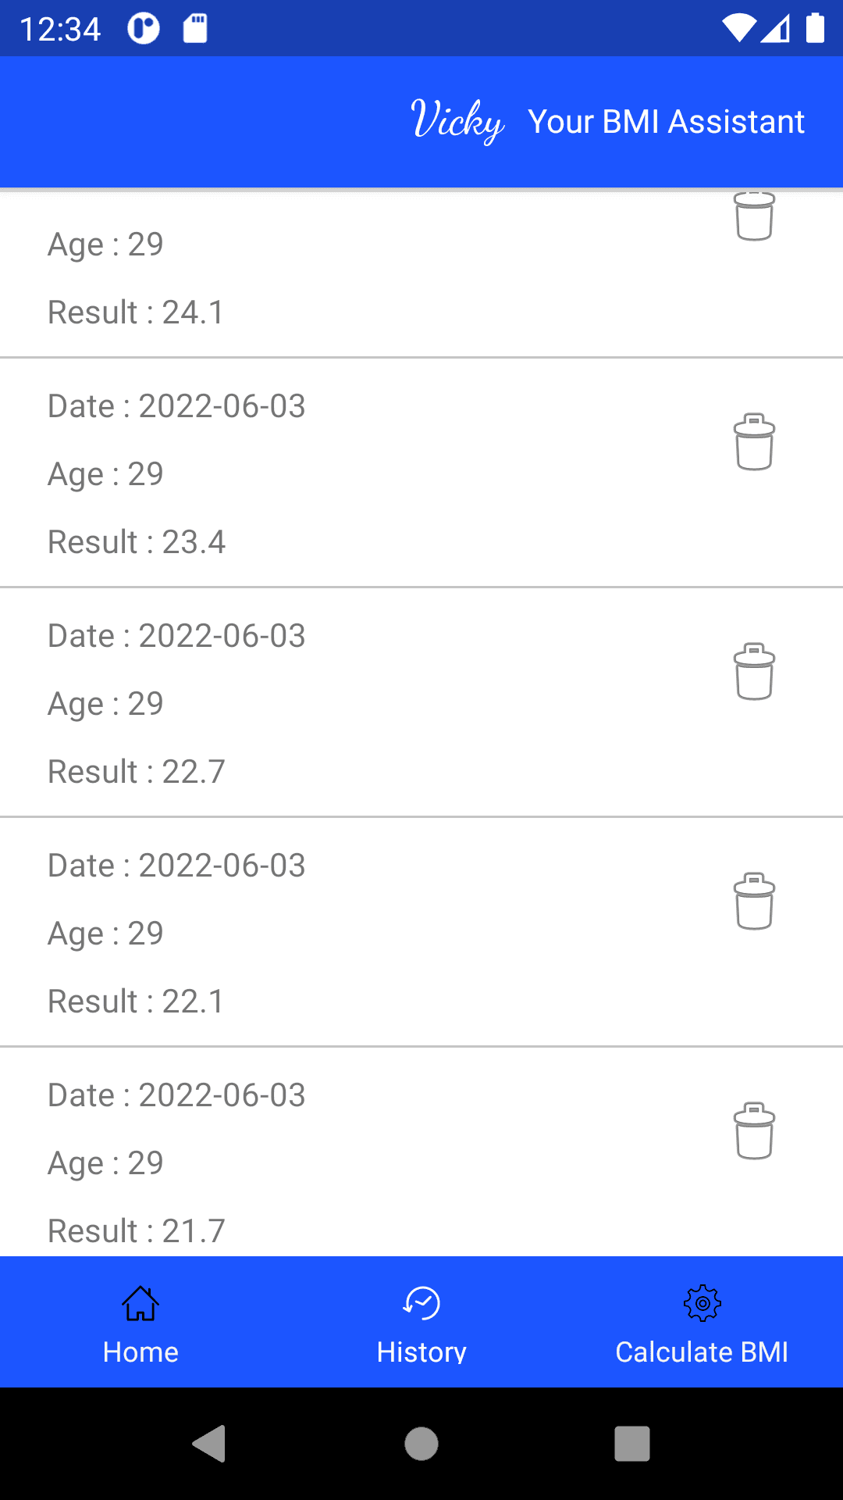This screenshot has height=1500, width=843.
Task: Switch to the History tab label
Action: 421,1352
